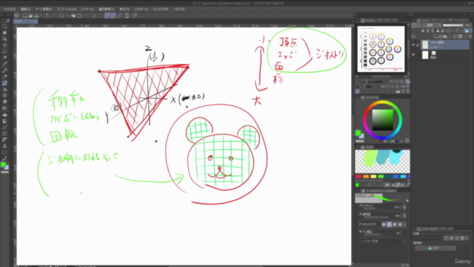Select the currently active Brush tool
Viewport: 474px width, 267px height.
coord(4,83)
